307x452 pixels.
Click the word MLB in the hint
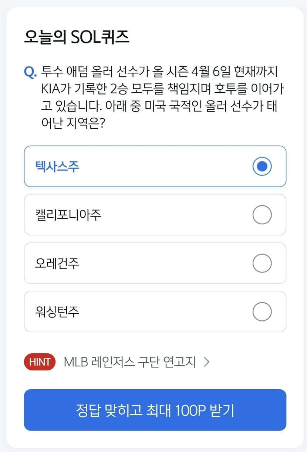pyautogui.click(x=76, y=362)
